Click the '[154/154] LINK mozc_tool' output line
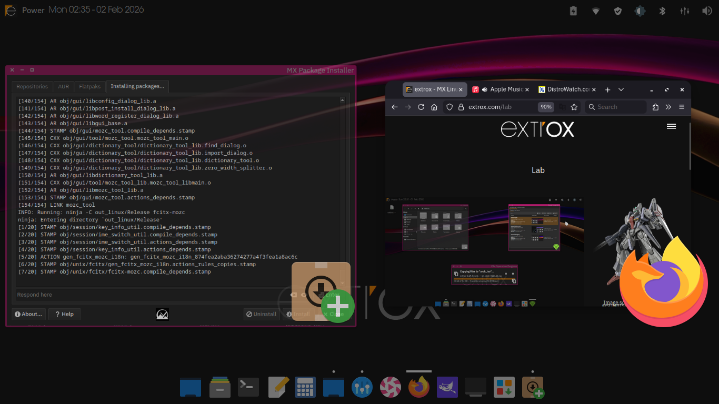Screen dimensions: 719x404 [57, 205]
